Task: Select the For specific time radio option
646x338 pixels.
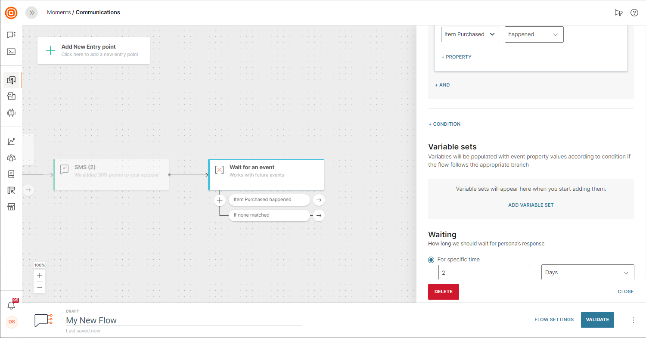Action: (431, 260)
